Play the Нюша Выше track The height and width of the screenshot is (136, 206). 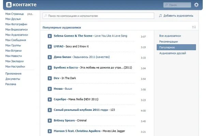[50, 89]
